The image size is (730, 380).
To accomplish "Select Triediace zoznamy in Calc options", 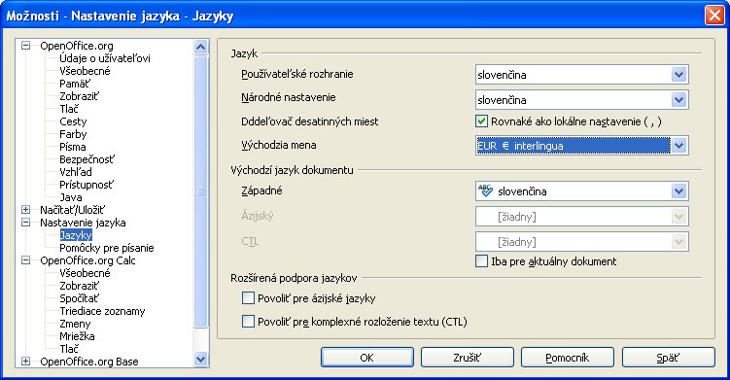I will (x=102, y=311).
